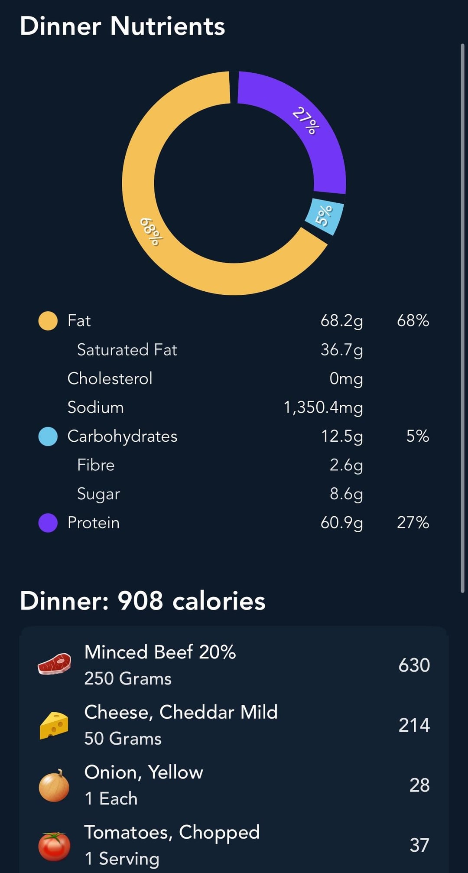Tap the chopped tomatoes icon
The image size is (468, 873).
(x=54, y=845)
